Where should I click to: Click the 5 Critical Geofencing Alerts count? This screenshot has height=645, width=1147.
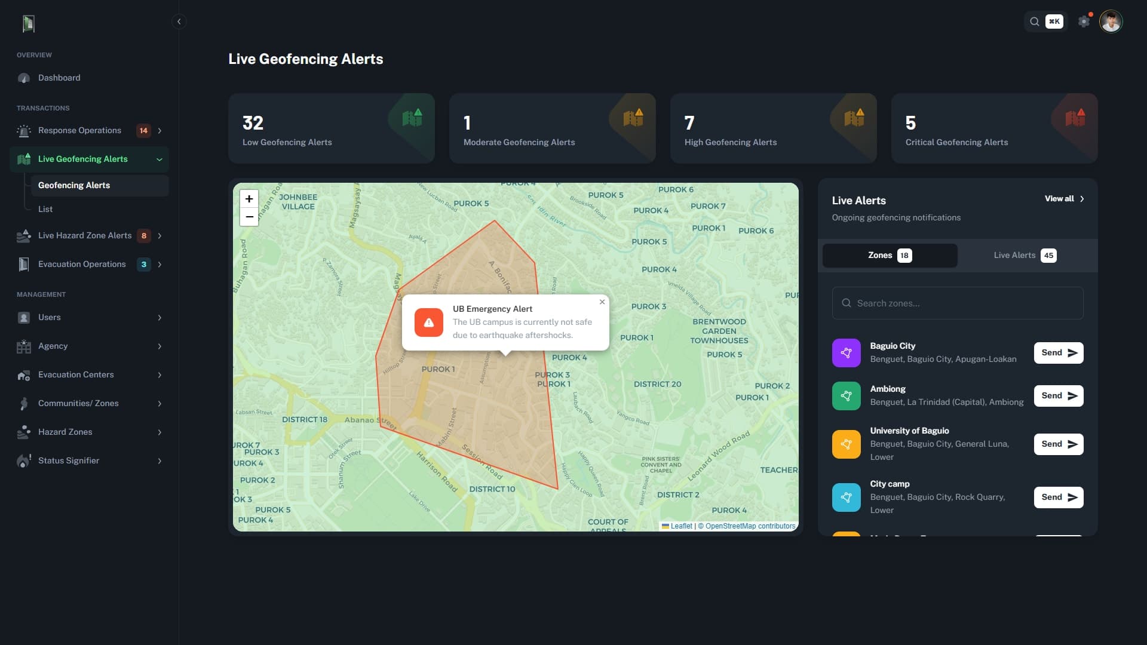coord(910,123)
